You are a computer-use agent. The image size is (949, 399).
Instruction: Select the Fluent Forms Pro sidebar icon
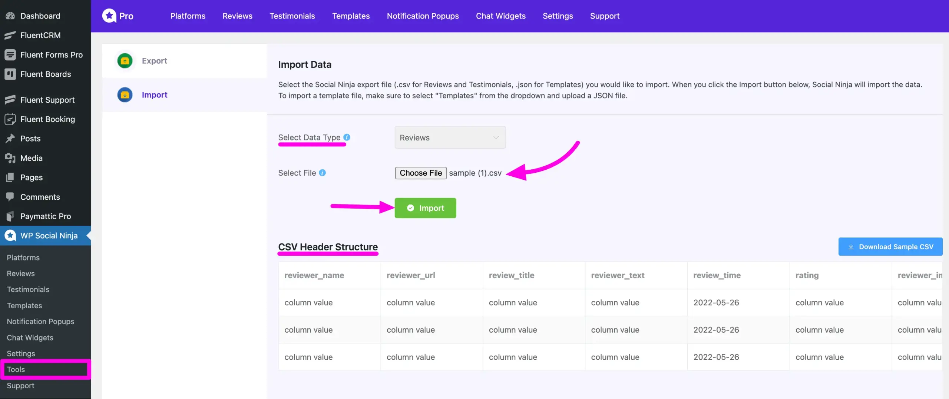pyautogui.click(x=10, y=54)
